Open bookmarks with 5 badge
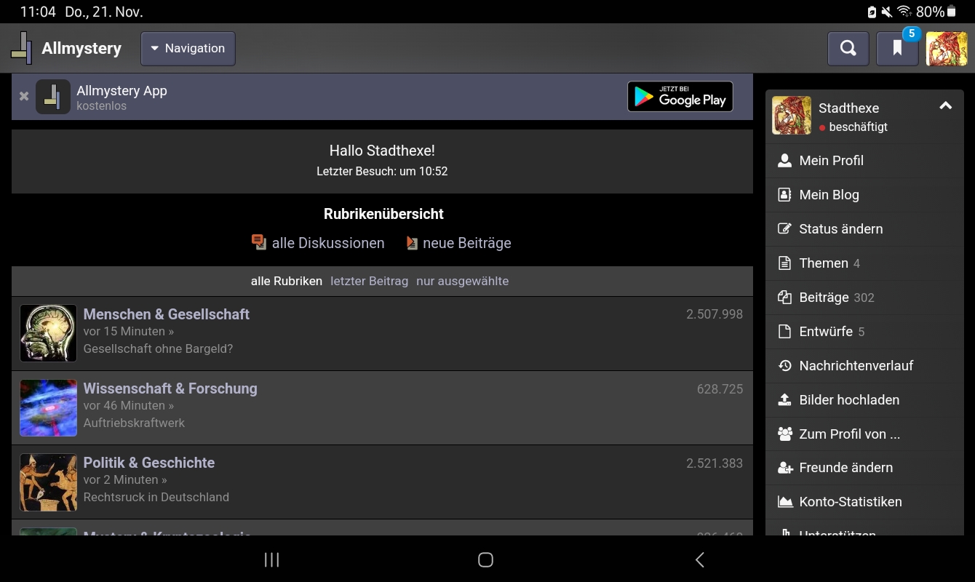This screenshot has width=975, height=582. click(897, 49)
